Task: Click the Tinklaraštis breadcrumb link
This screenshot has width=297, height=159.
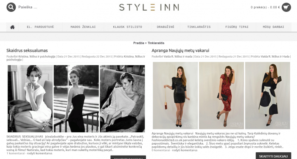Action: (156, 43)
